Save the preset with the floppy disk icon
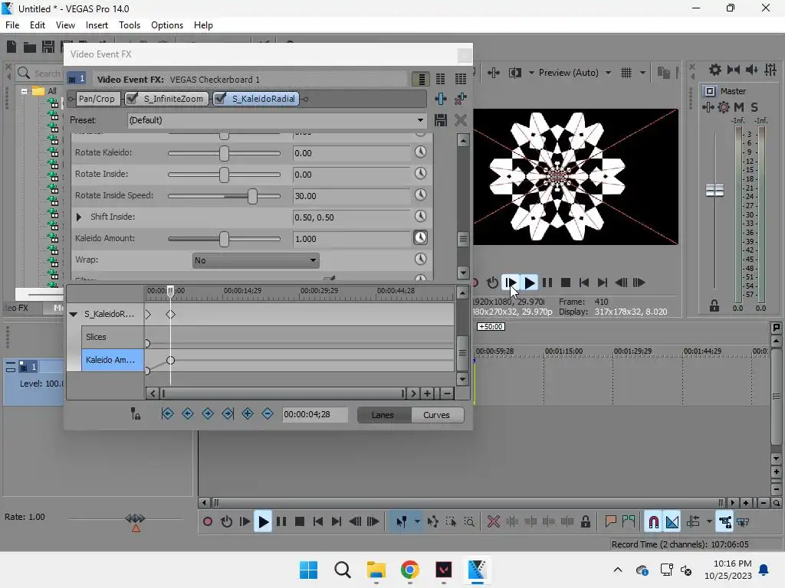This screenshot has width=785, height=588. click(441, 120)
